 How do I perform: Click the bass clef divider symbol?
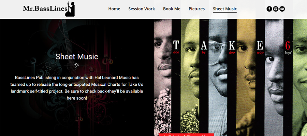coord(76,66)
